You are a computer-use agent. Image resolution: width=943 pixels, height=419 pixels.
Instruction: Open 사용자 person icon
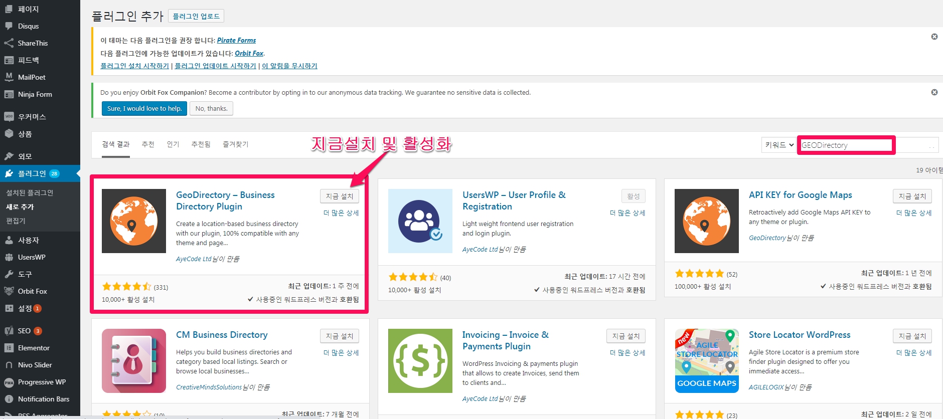9,240
